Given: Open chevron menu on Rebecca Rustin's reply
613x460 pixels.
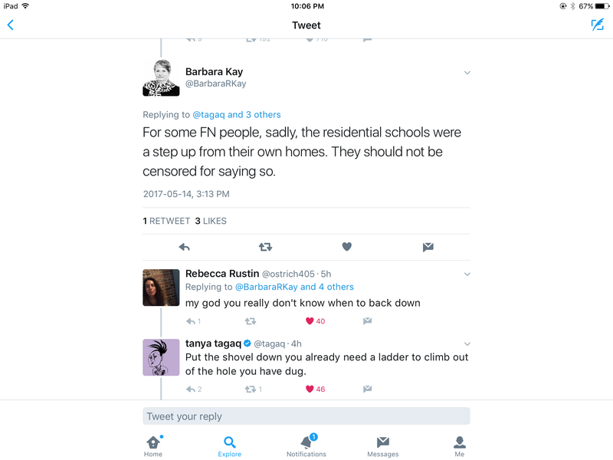Looking at the screenshot, I should pos(467,274).
